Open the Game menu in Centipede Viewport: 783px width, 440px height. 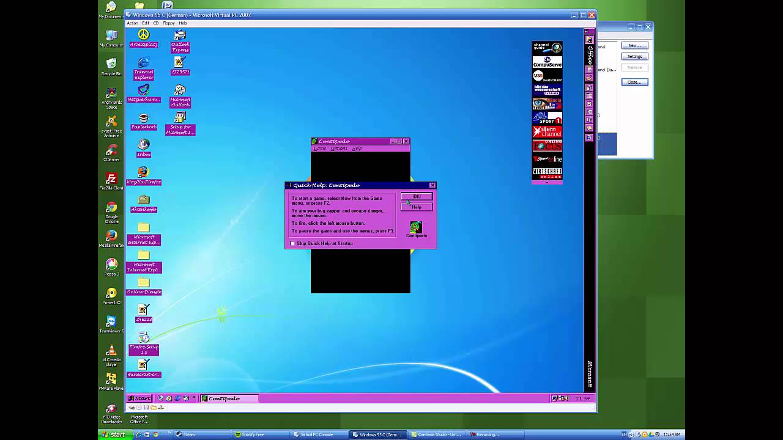pos(320,148)
